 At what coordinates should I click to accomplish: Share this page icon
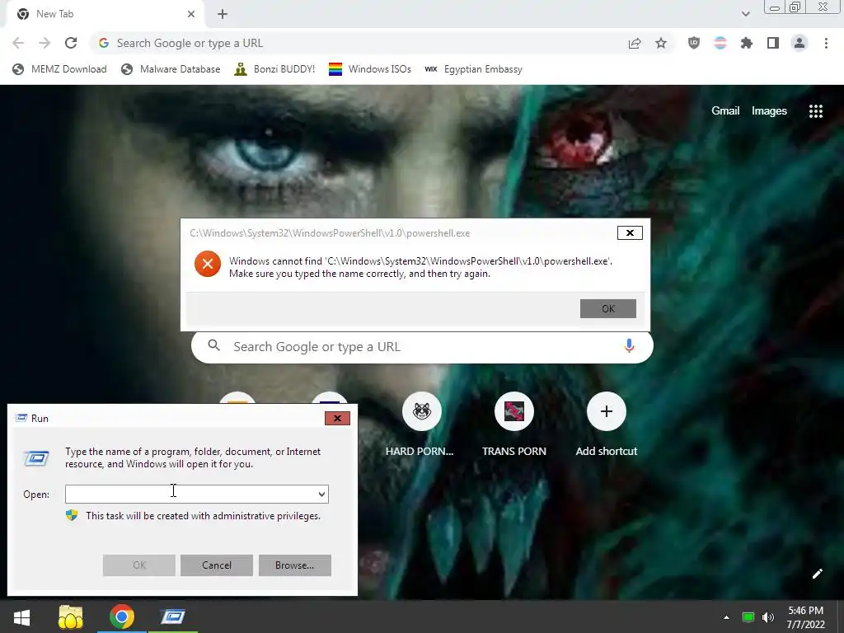[x=635, y=44]
